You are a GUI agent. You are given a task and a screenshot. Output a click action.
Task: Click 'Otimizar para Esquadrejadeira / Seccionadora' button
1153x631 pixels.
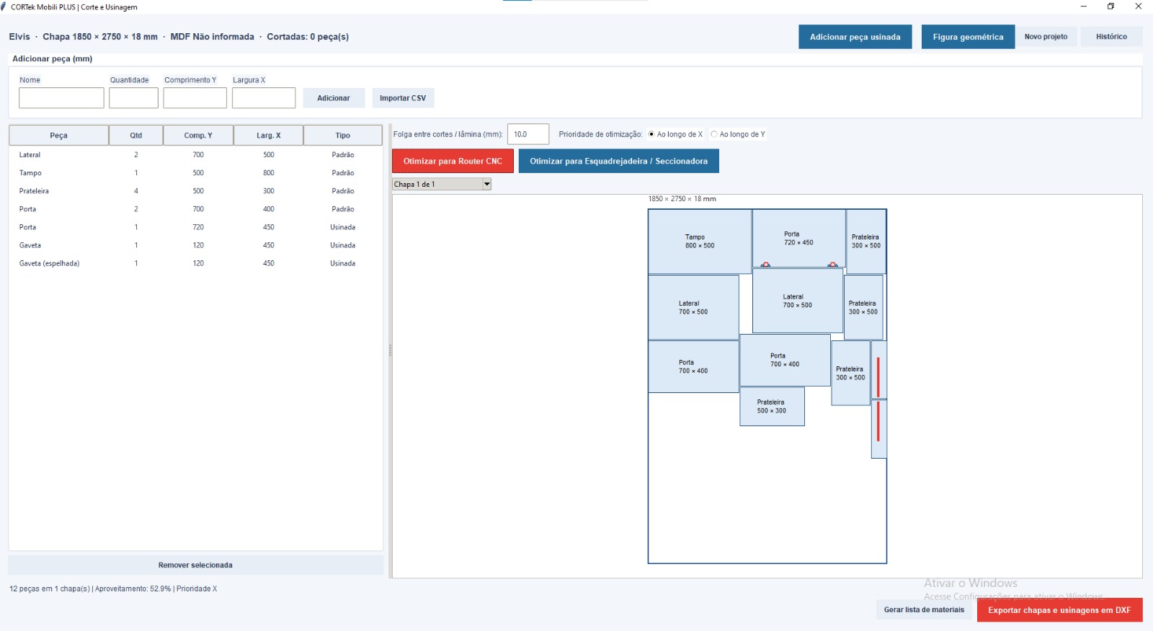click(x=619, y=161)
